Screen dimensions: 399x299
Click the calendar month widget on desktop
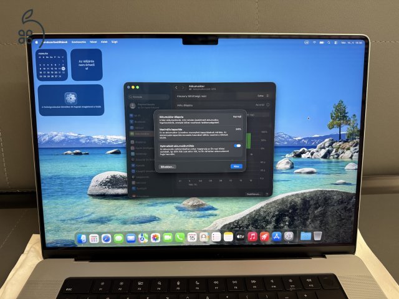point(52,65)
